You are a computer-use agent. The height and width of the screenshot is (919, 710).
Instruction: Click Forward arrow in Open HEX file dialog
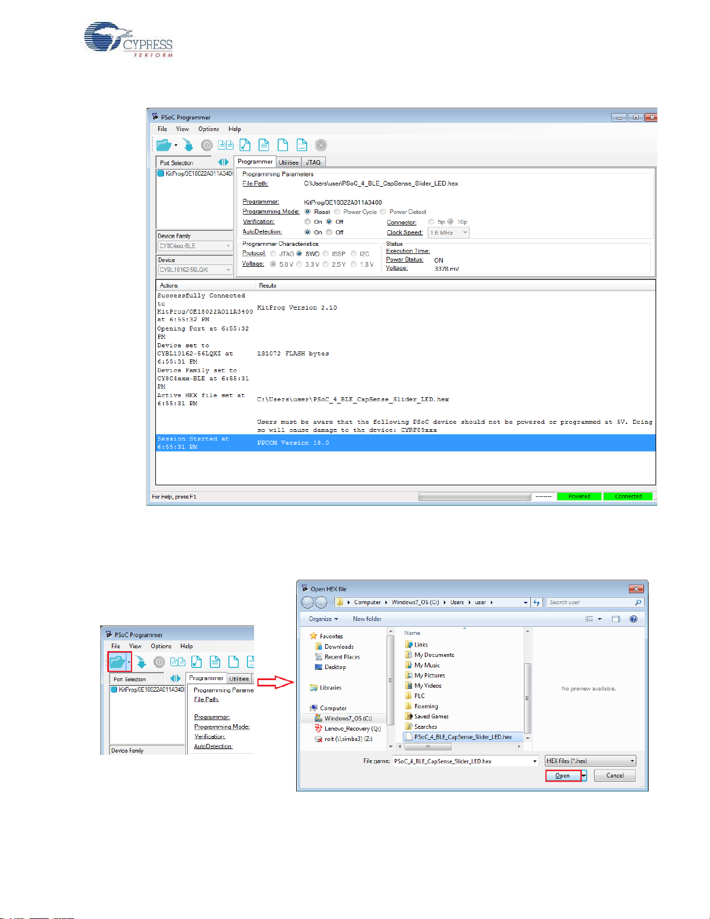pos(321,602)
